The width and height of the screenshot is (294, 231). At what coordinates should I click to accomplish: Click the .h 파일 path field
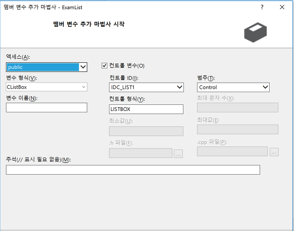click(140, 153)
